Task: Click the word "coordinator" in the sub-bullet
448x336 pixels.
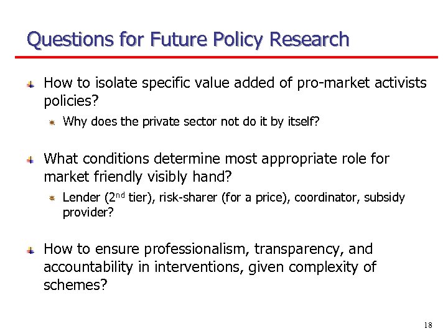Action: pyautogui.click(x=327, y=198)
